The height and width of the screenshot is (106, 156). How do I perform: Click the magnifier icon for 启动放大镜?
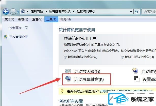coord(68,71)
